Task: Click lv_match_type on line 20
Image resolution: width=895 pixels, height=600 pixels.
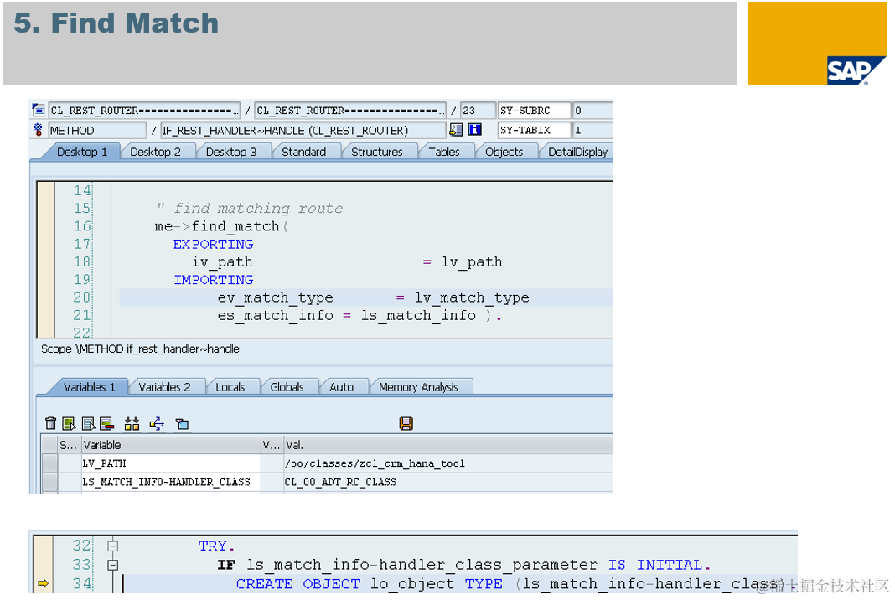Action: click(x=472, y=298)
